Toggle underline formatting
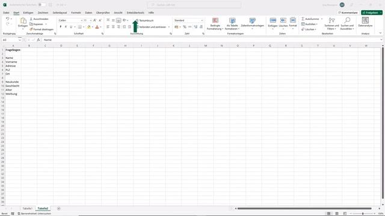 coord(71,26)
